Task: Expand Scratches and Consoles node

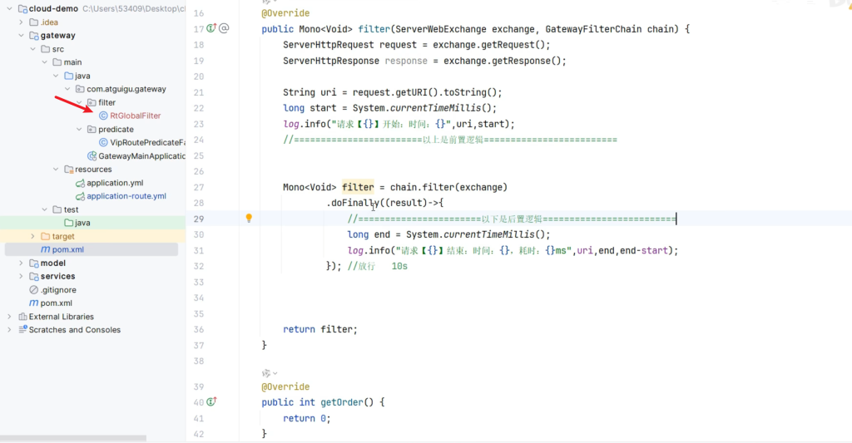Action: pyautogui.click(x=10, y=330)
